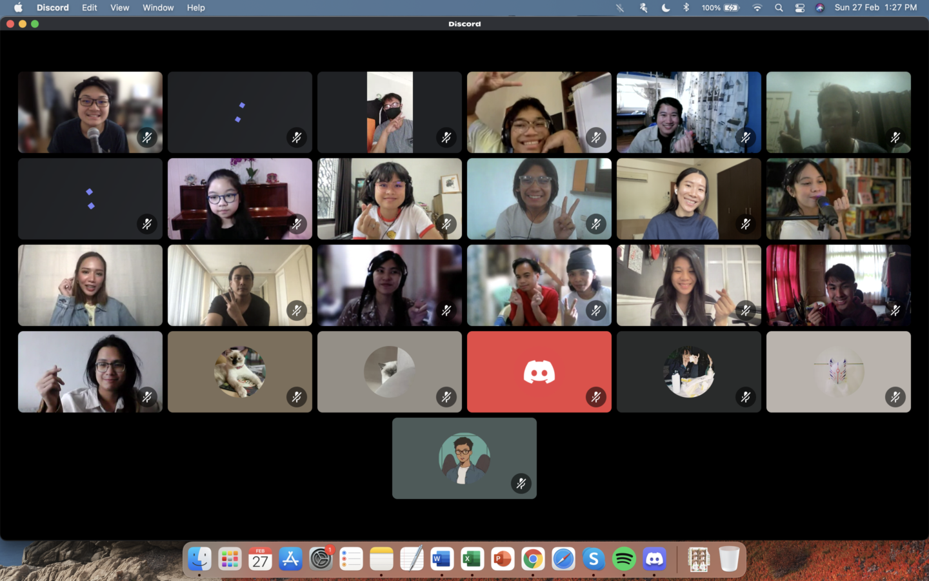Toggle Bluetooth from the menu bar icon
This screenshot has width=929, height=581.
(686, 8)
